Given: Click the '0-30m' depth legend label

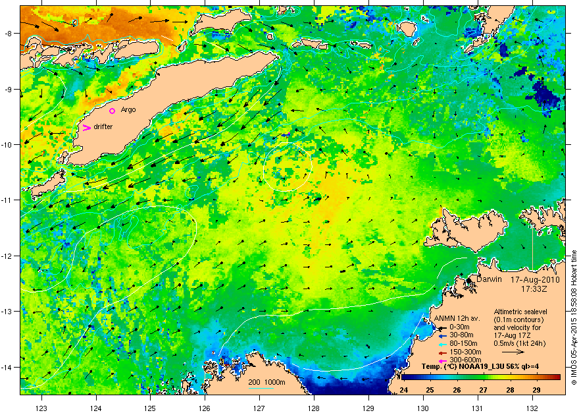Looking at the screenshot, I should point(460,327).
